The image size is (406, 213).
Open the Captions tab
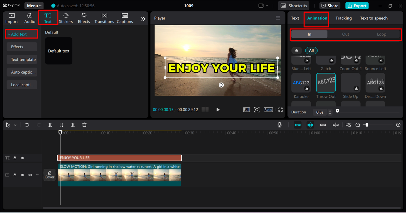pos(125,18)
